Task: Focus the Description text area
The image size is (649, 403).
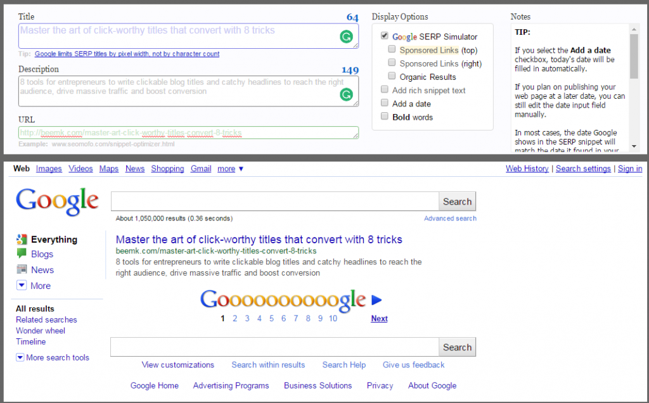Action: [188, 91]
